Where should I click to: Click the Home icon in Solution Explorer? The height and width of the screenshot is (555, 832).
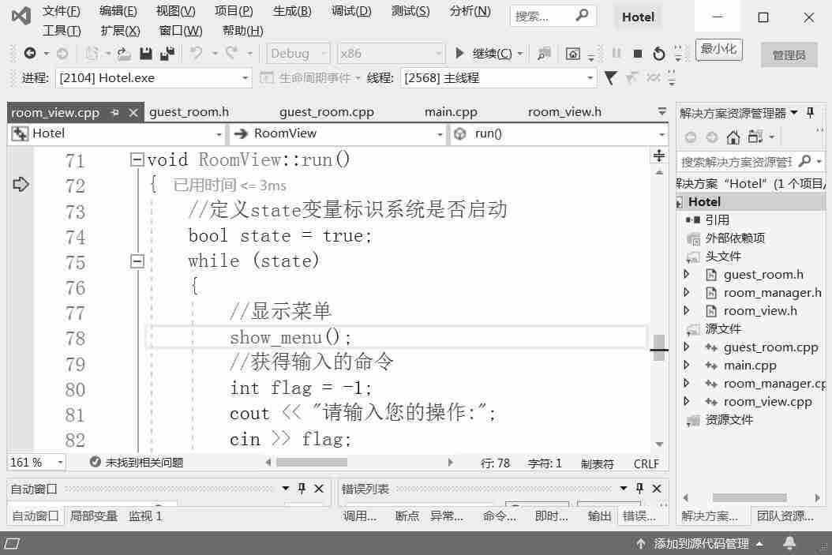point(733,137)
